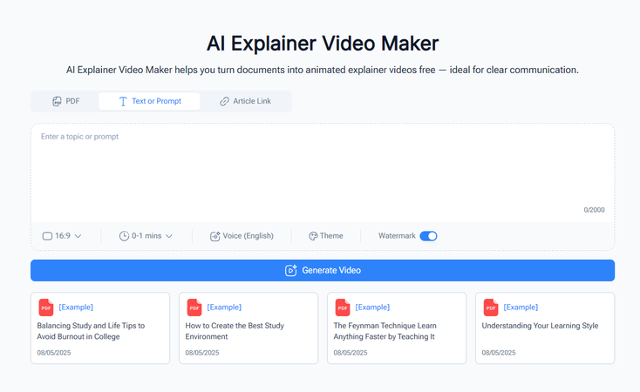Click the clock duration icon
The image size is (640, 392).
click(124, 236)
